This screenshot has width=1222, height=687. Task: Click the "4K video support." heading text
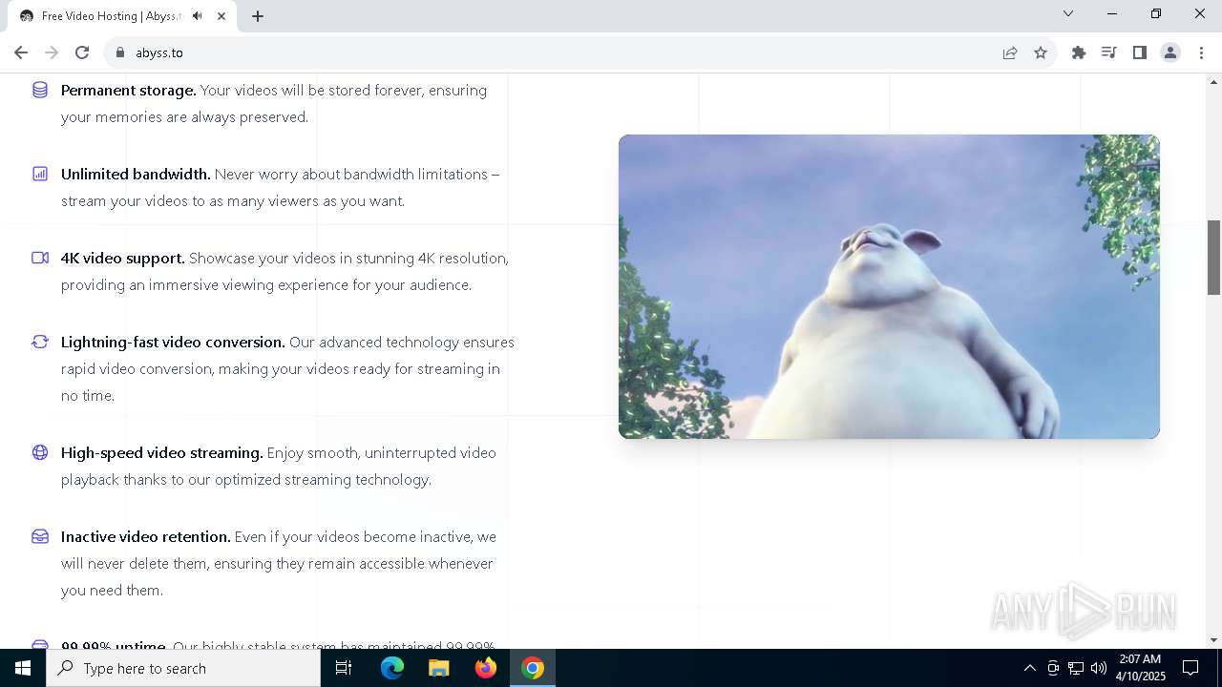point(123,258)
